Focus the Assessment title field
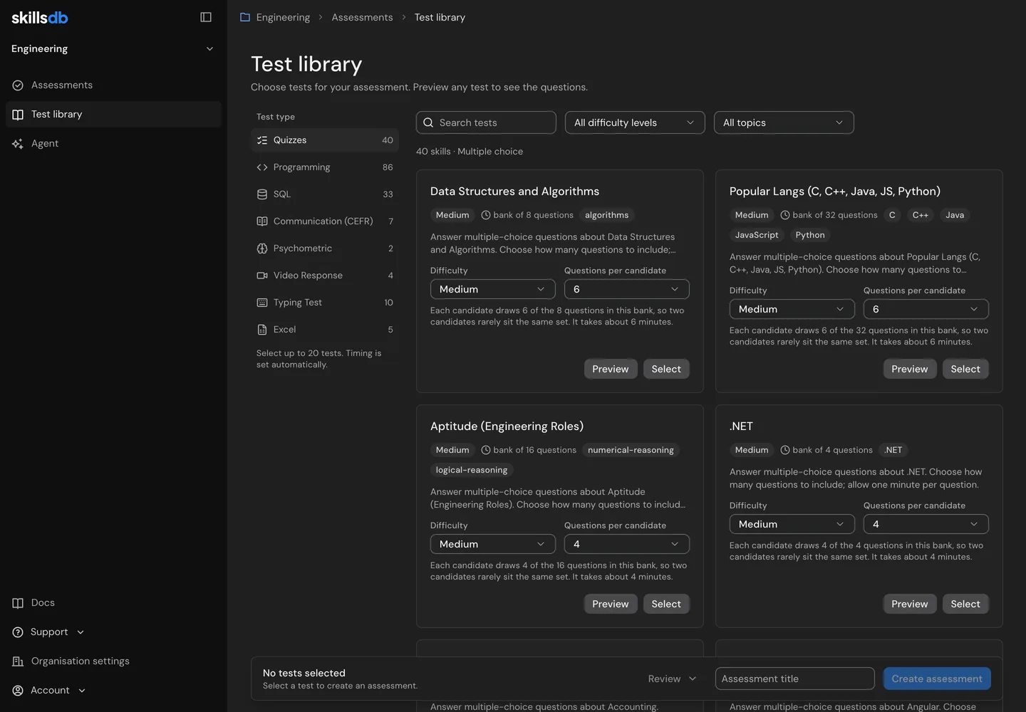Screen dimensions: 1026x712 pos(794,679)
